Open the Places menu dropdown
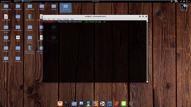This screenshot has width=191, height=107. [x=17, y=1]
